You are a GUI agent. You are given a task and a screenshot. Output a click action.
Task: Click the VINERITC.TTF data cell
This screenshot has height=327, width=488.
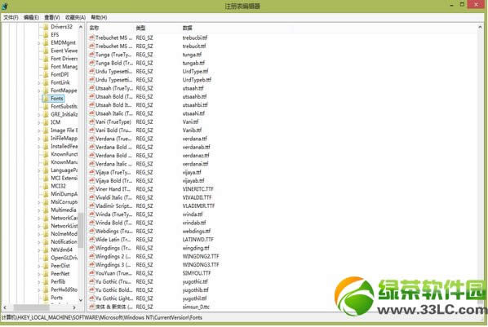coord(198,189)
